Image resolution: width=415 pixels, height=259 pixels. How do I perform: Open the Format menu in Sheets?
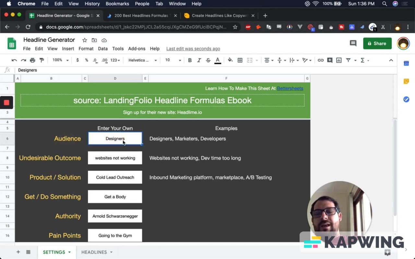click(86, 49)
